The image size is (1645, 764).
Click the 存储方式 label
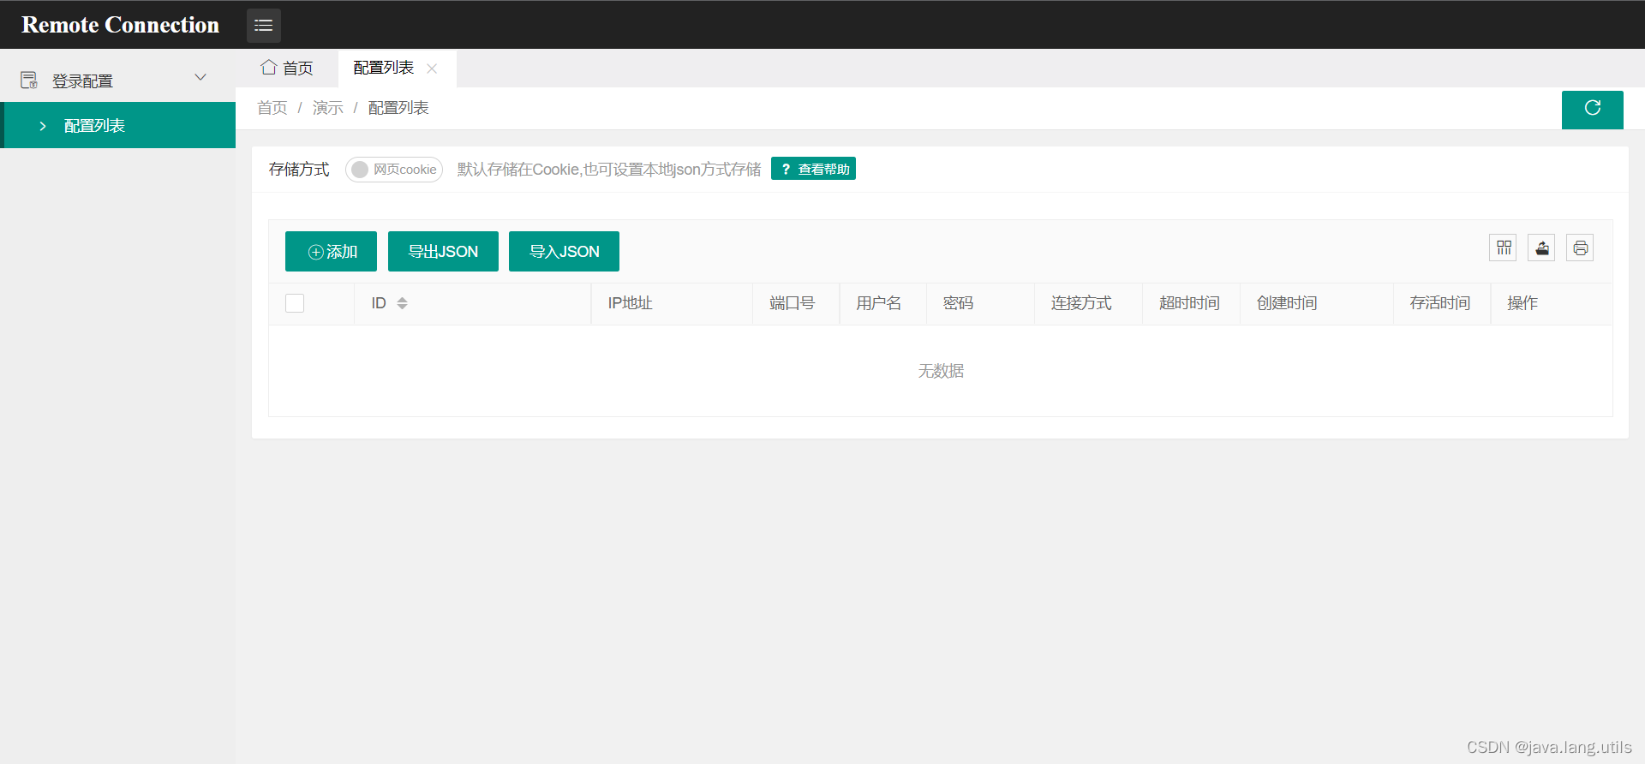[x=299, y=170]
